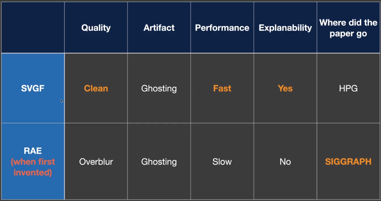Click the Ghosting cell in SVGF row
This screenshot has height=201, width=381.
159,88
